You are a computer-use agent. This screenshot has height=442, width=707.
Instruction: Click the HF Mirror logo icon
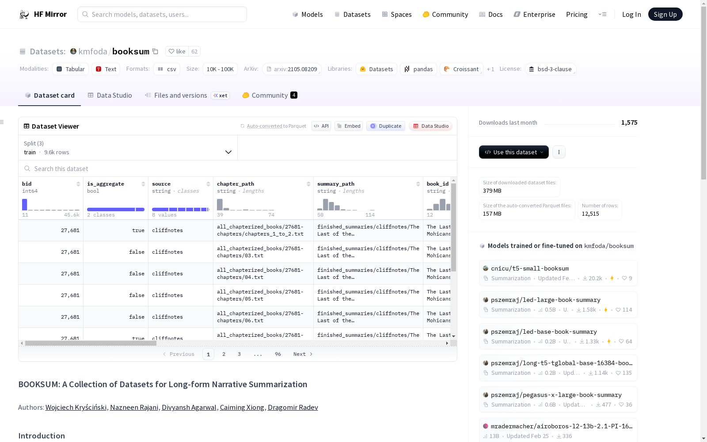[x=24, y=14]
